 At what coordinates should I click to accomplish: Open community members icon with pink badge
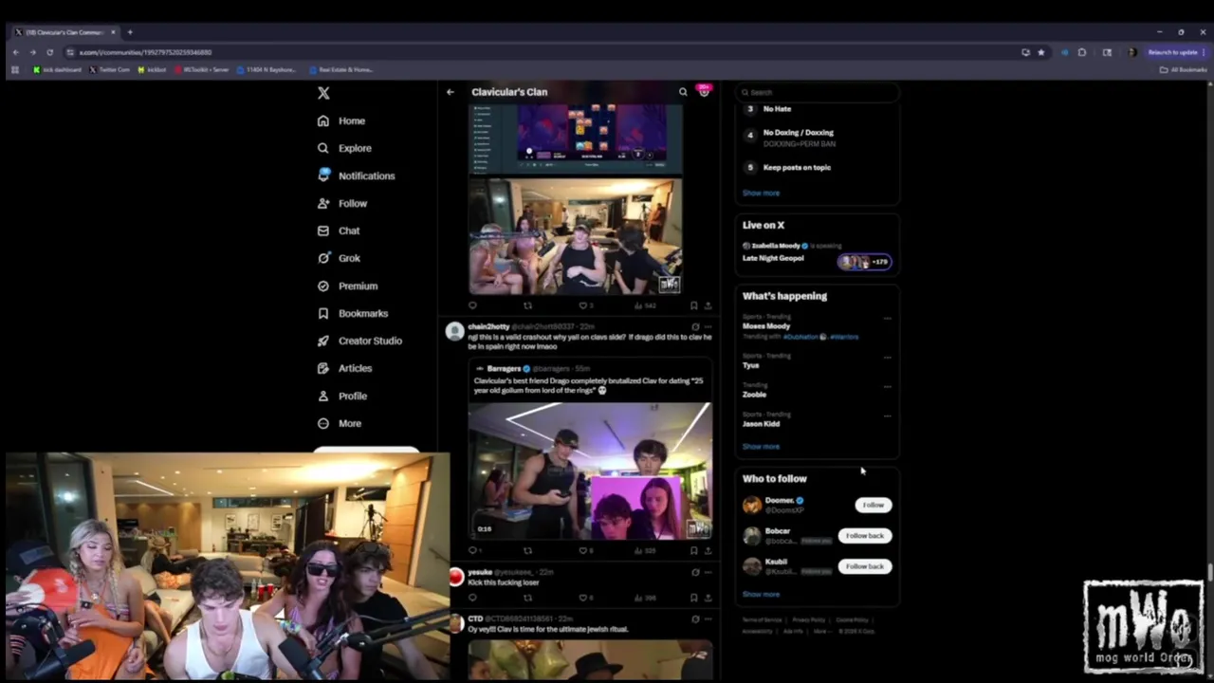(704, 91)
